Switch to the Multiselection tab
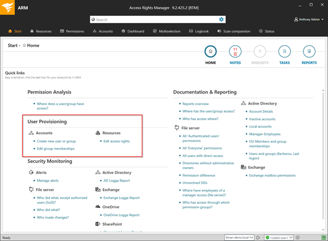This screenshot has width=328, height=241. click(167, 31)
